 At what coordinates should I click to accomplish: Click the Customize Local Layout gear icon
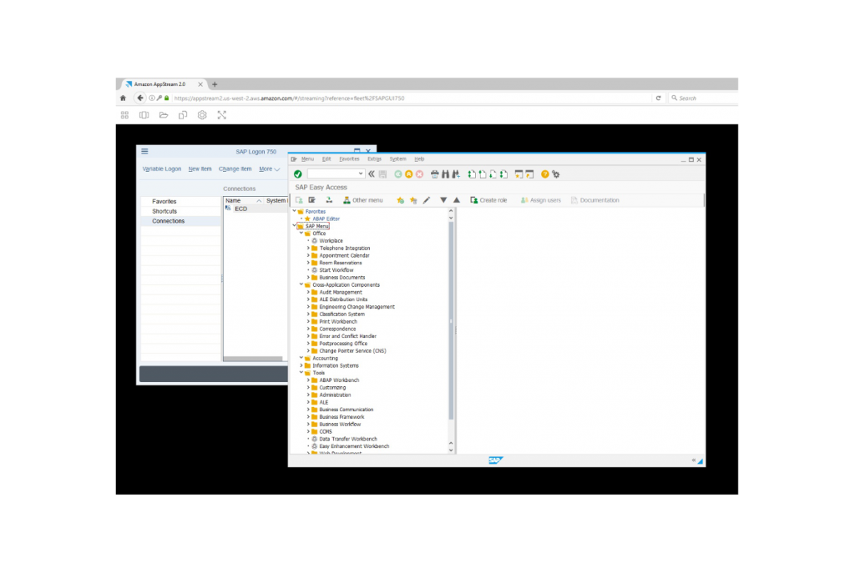[555, 174]
